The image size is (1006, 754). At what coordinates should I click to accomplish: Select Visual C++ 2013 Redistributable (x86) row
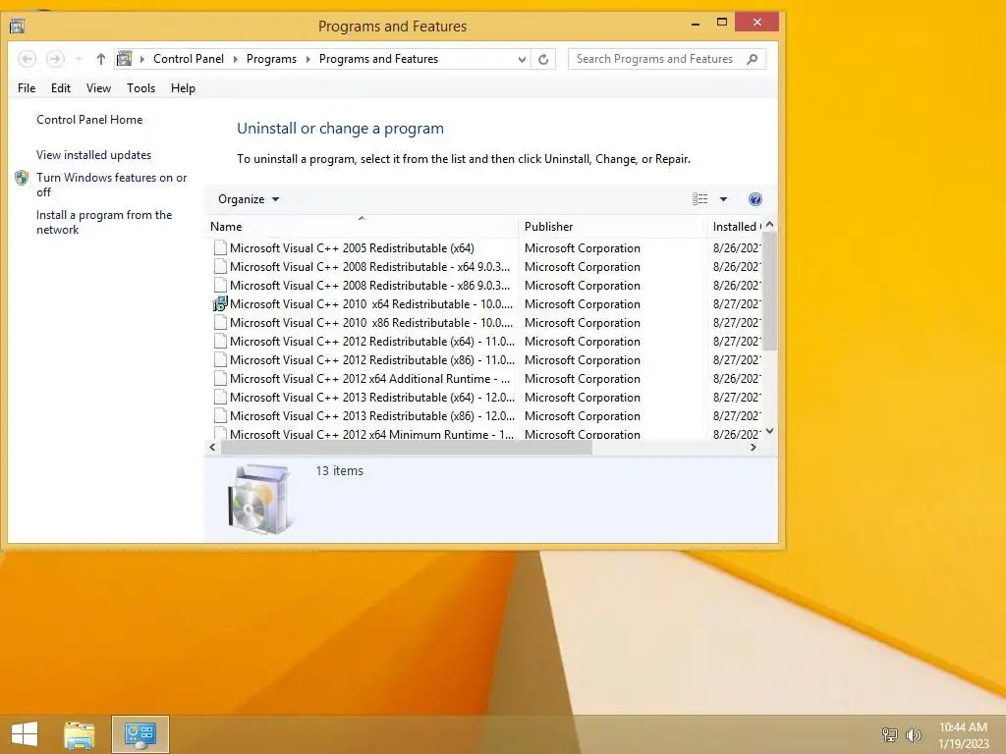487,415
